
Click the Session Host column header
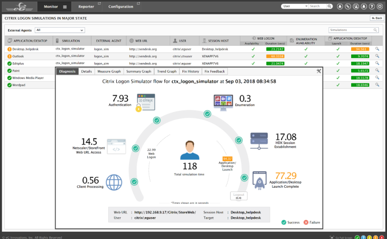coord(218,41)
